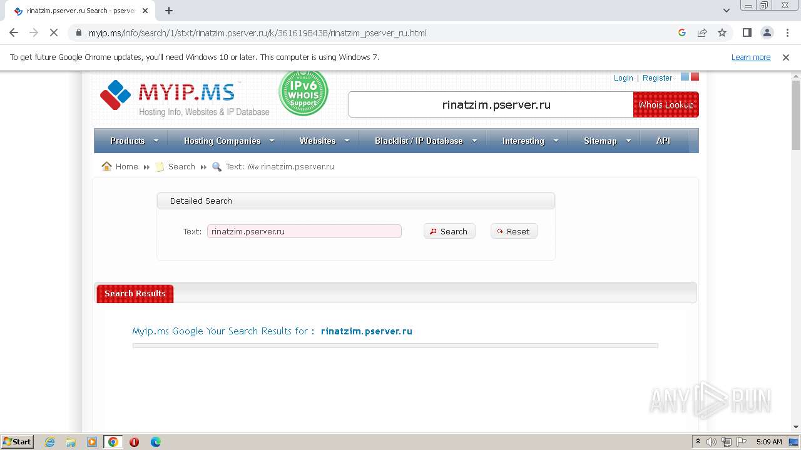801x450 pixels.
Task: Click the IPv6 WHOIS Support badge
Action: pyautogui.click(x=304, y=92)
